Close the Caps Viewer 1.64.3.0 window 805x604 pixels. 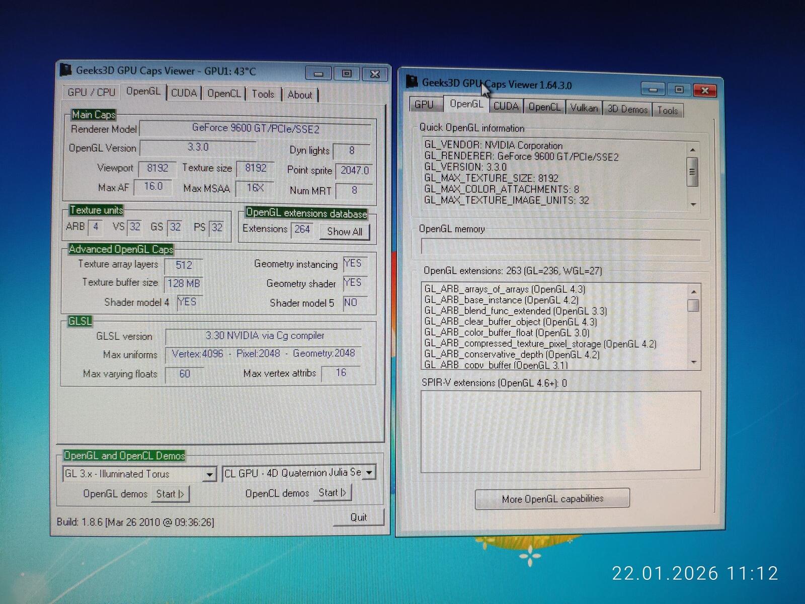coord(705,91)
